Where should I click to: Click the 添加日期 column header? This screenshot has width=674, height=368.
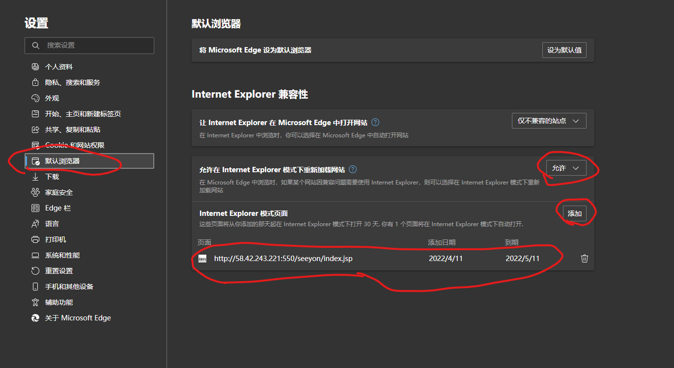[442, 242]
